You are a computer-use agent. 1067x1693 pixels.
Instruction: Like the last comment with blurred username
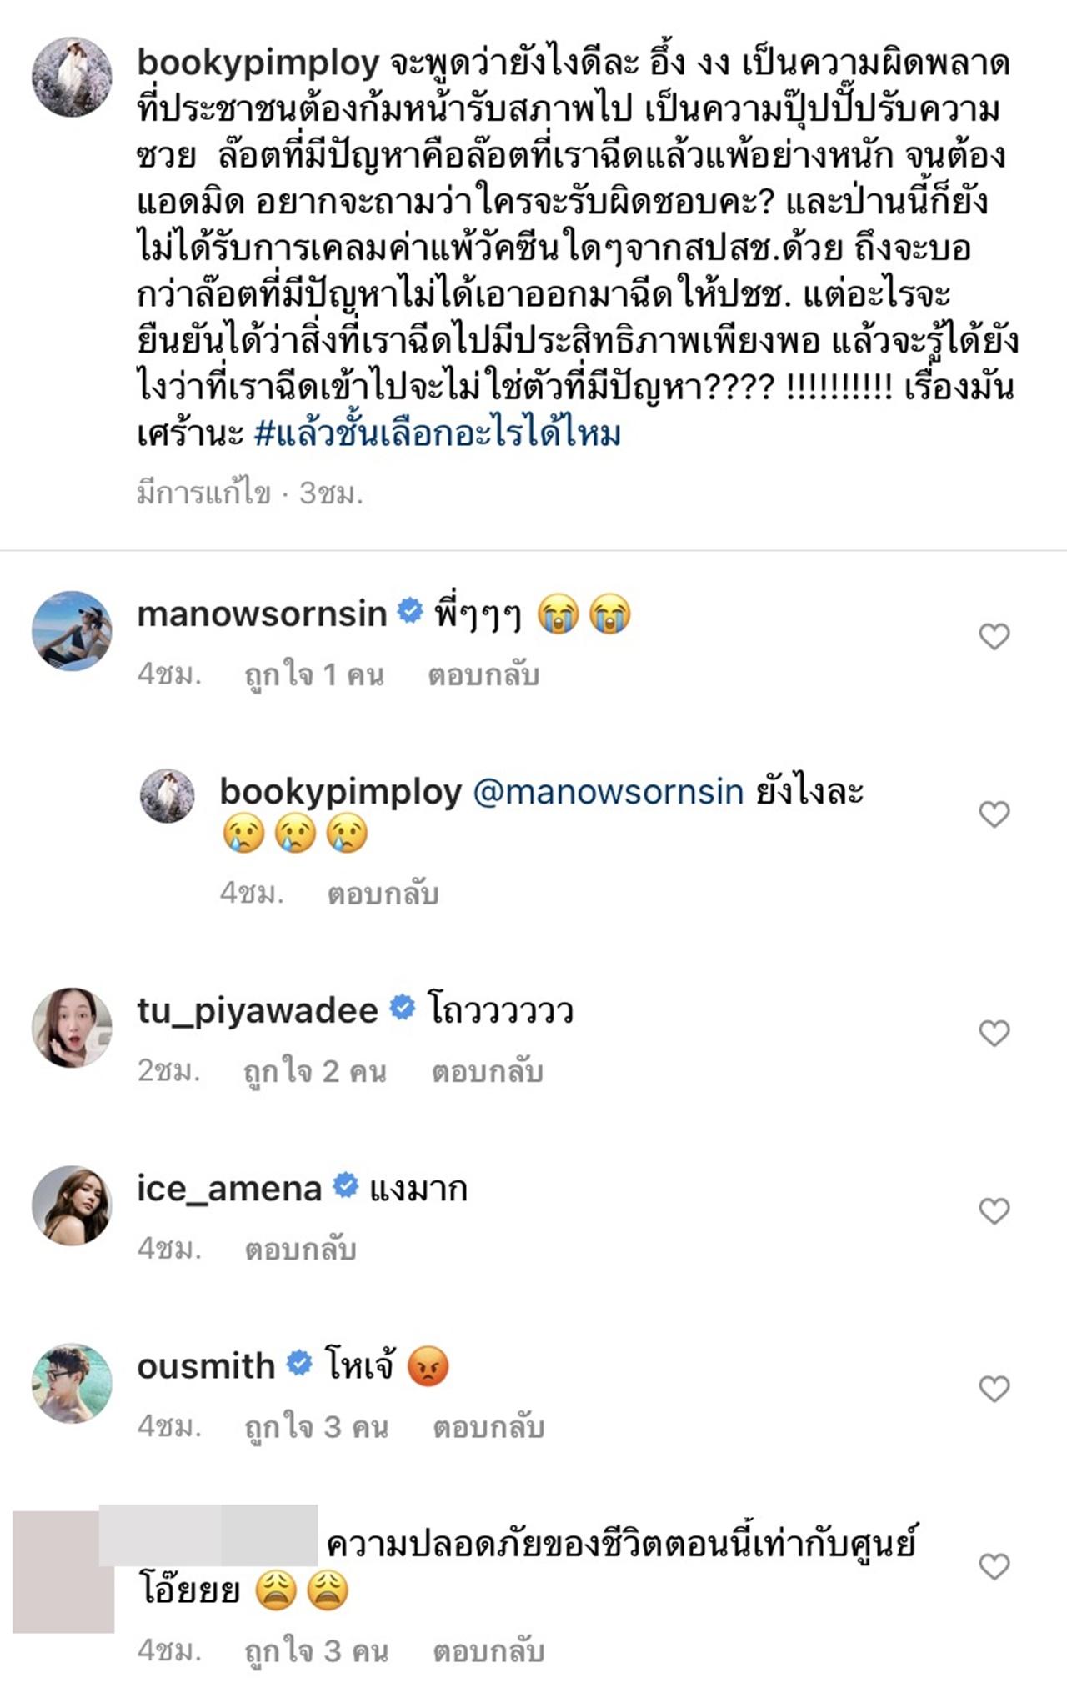[994, 1566]
